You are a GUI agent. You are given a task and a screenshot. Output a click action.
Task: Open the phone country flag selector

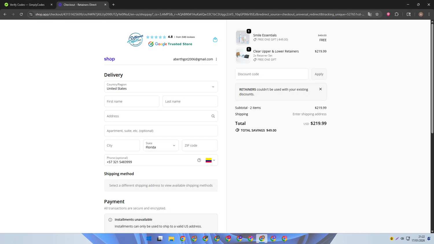pos(210,160)
